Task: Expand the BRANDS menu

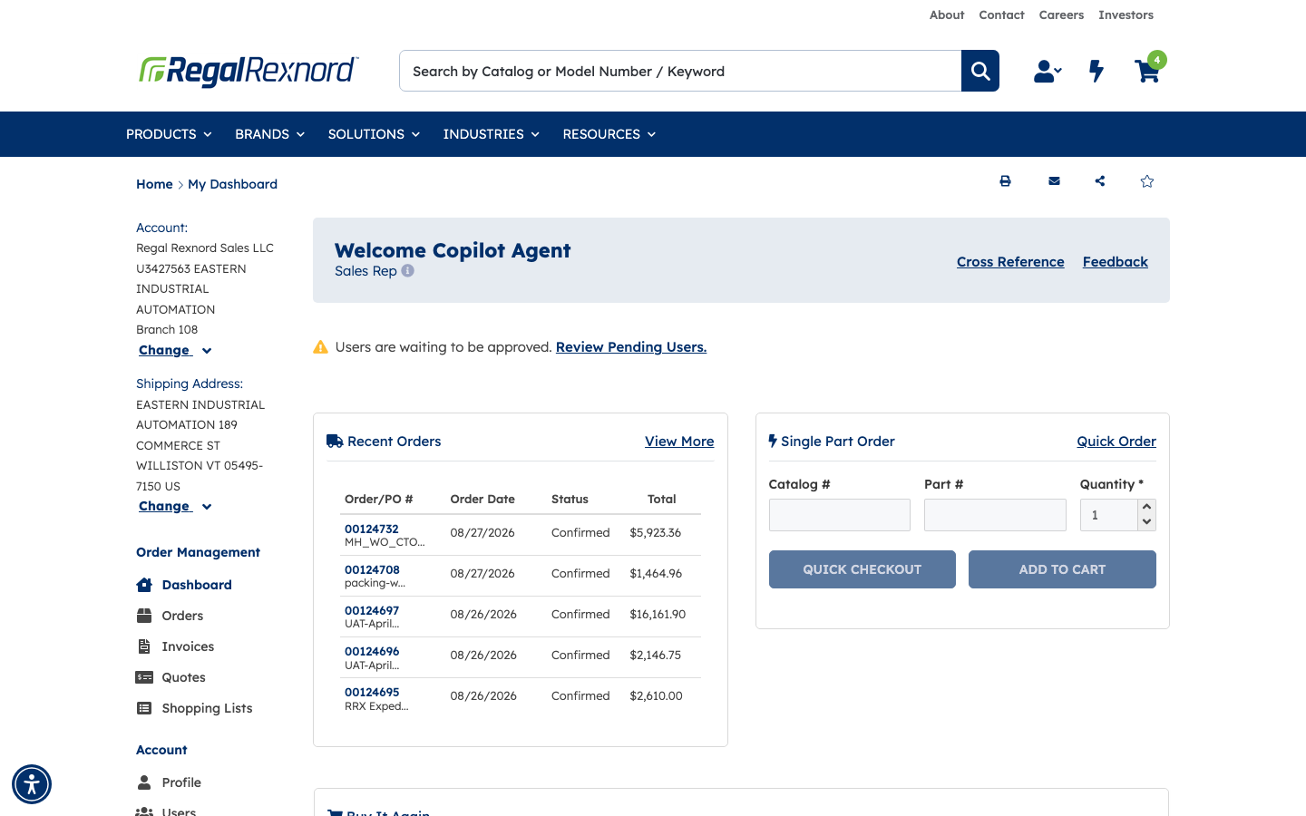Action: pyautogui.click(x=269, y=134)
